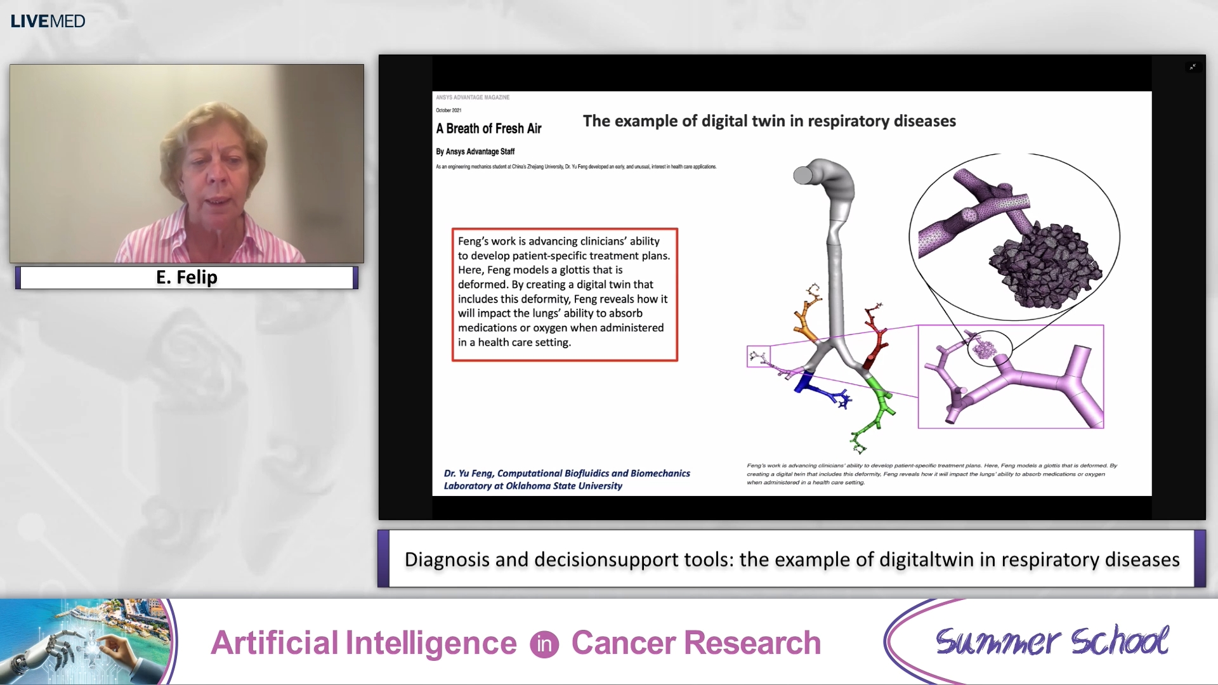Toggle the speaker webcam video visibility
The image size is (1218, 685).
click(x=187, y=164)
